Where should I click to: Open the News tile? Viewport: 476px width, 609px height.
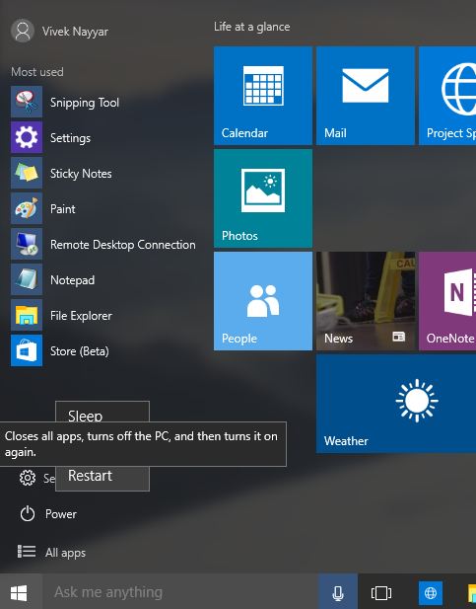(366, 301)
